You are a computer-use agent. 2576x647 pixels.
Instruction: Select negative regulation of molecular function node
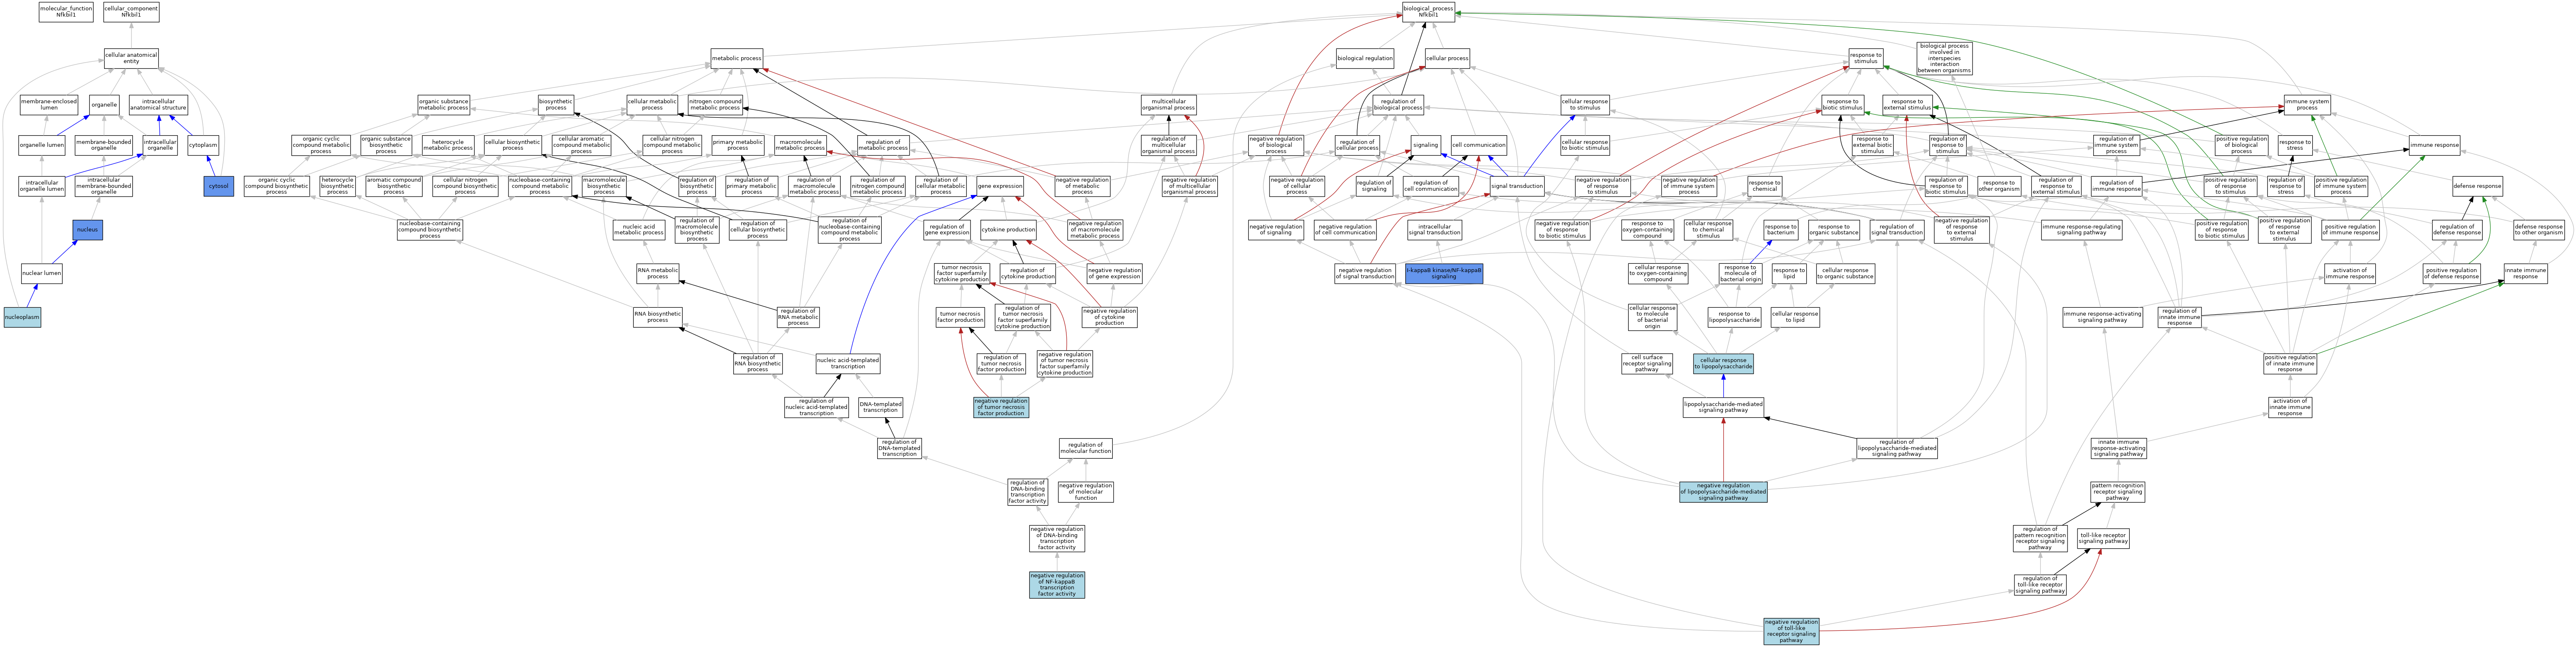coord(1085,492)
